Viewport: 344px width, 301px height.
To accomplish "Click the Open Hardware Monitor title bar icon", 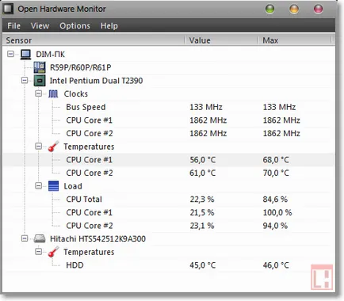I will point(8,9).
